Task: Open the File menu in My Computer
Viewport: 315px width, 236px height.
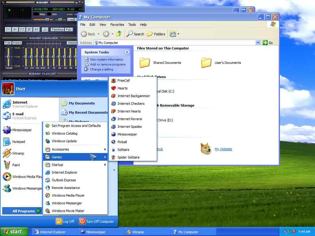Action: click(x=83, y=25)
